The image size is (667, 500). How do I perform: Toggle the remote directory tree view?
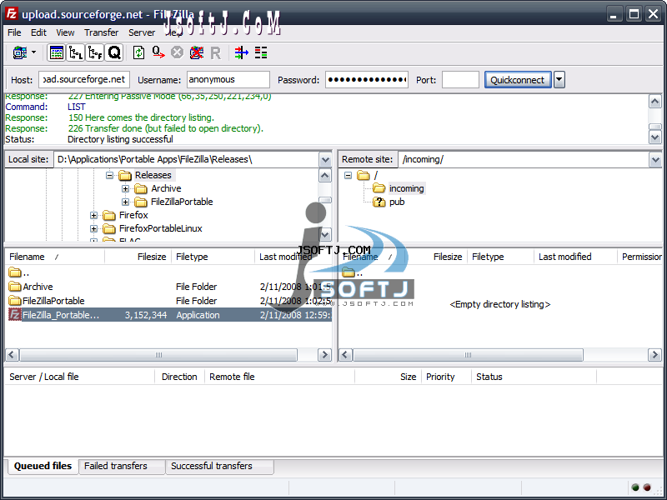tap(95, 52)
